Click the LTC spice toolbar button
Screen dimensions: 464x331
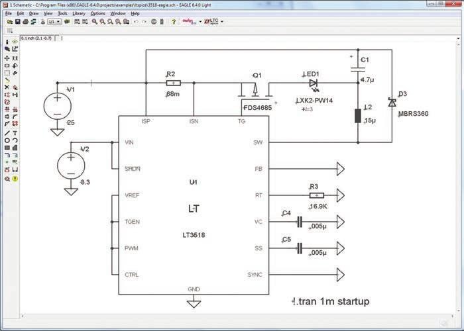point(211,21)
